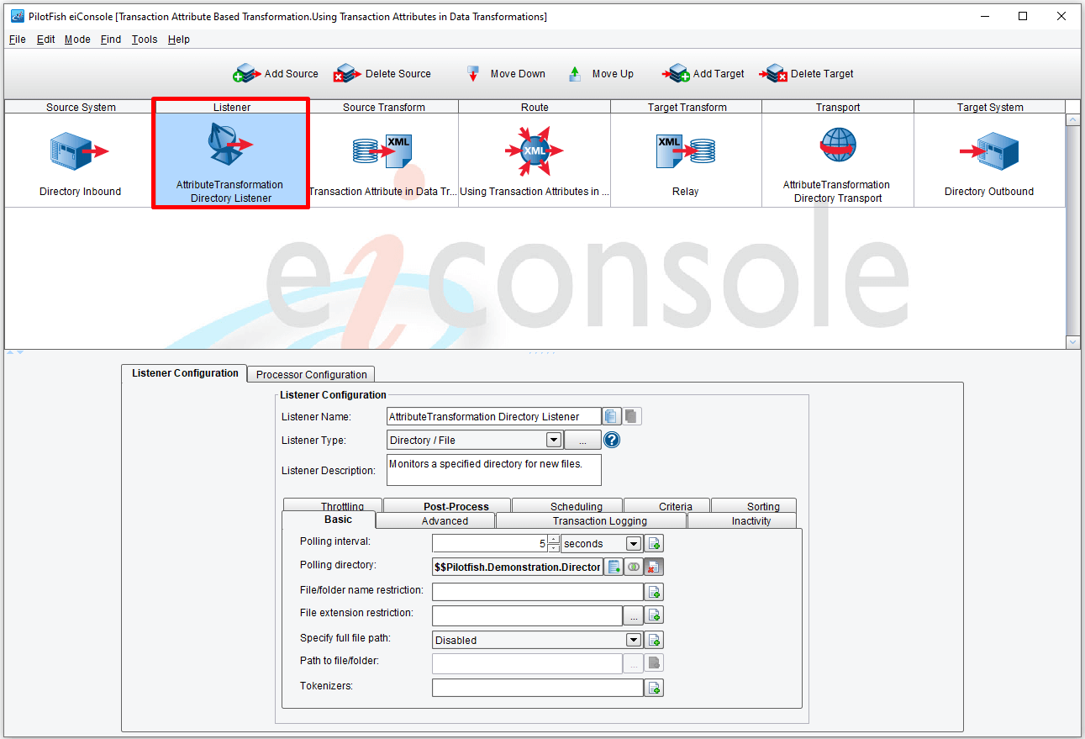Open the File menu
Viewport: 1085px width, 739px height.
17,40
